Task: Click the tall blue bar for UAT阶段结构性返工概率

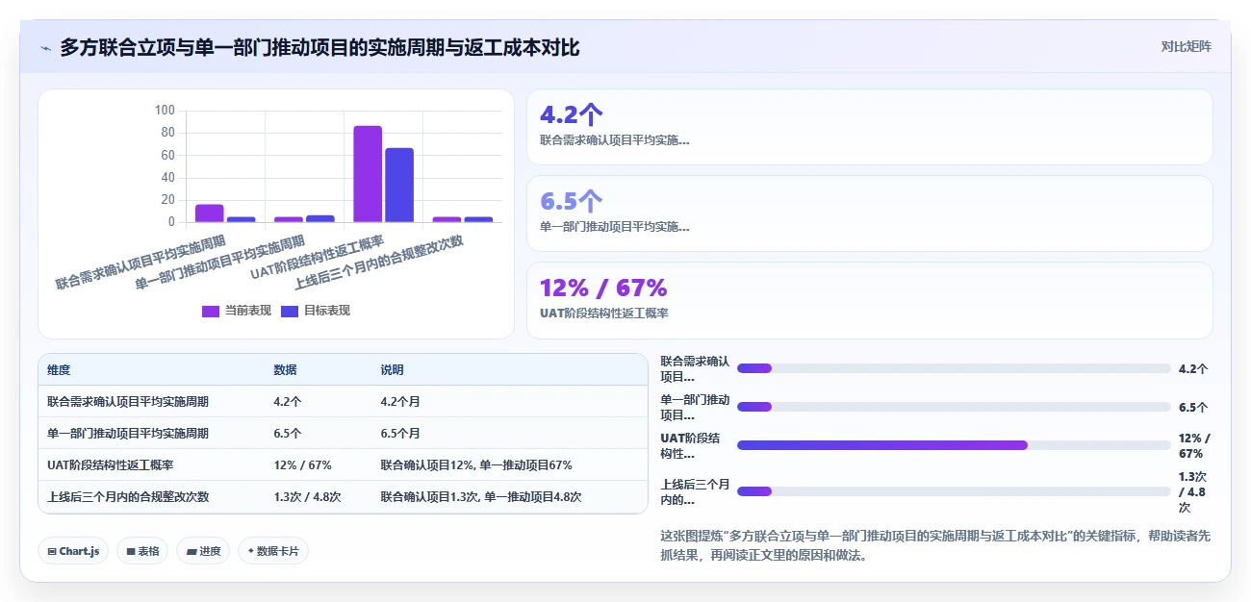Action: 399,186
